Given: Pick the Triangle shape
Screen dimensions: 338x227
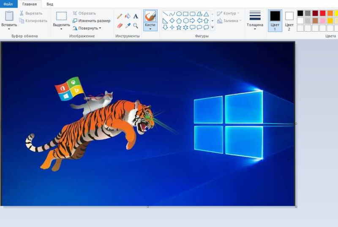Looking at the screenshot, I should [x=206, y=14].
